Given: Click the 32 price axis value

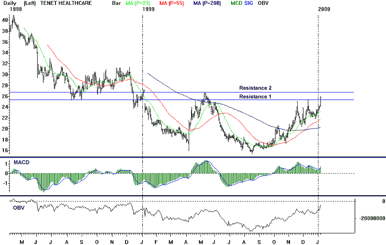Looking at the screenshot, I should coord(5,64).
